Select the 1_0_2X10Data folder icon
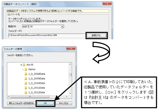This screenshot has width=167, height=111. tap(26, 83)
